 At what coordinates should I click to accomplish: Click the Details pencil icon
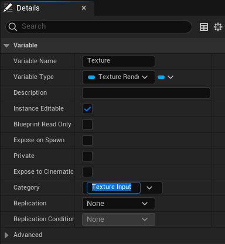pos(8,8)
